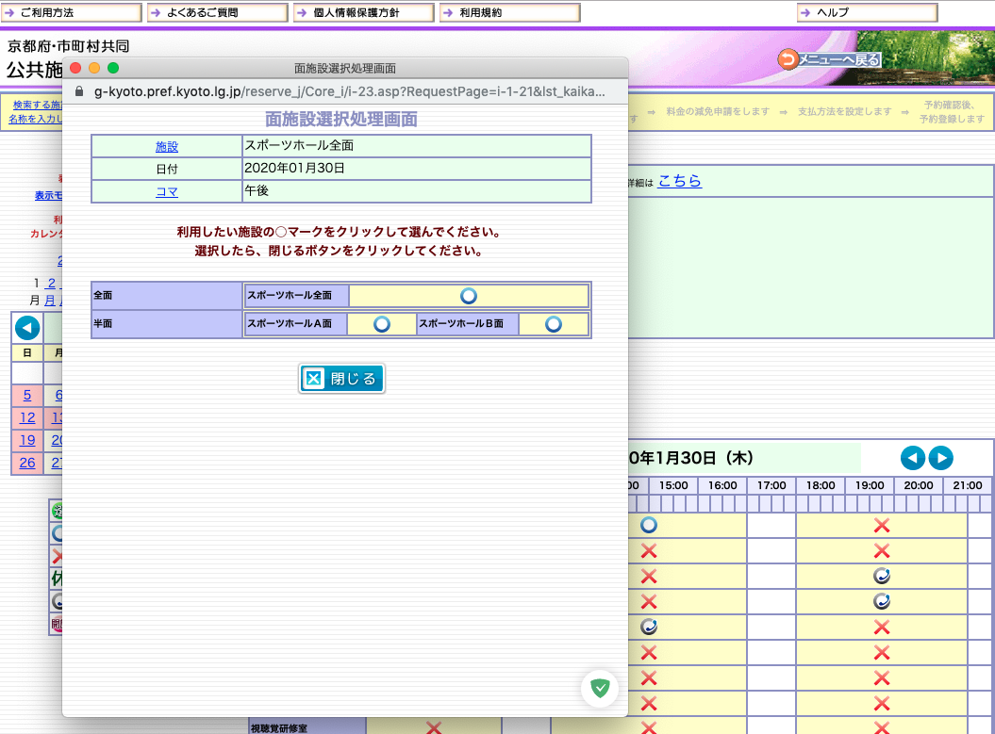
Task: Click the red × legend icon in left sidebar
Action: tap(55, 558)
